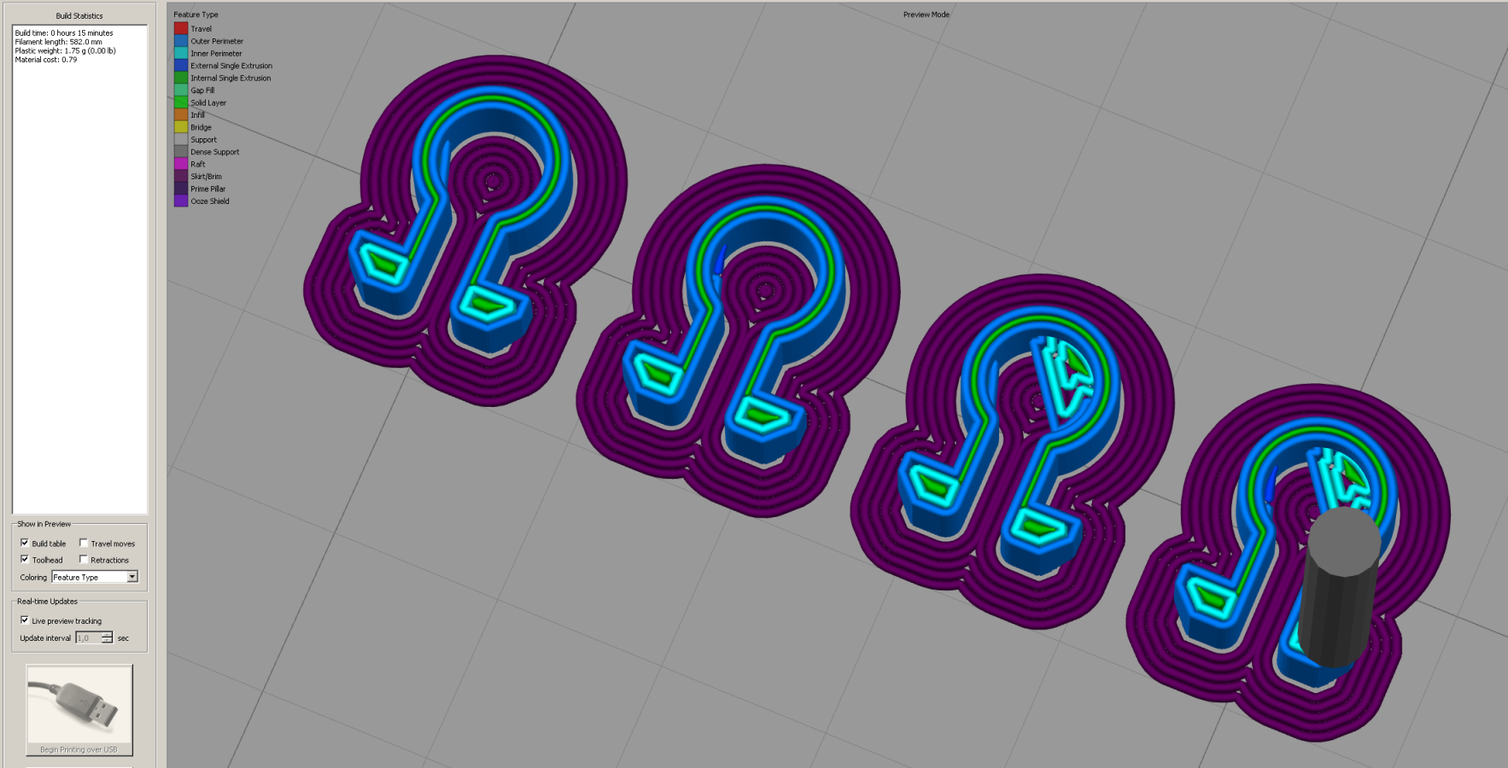
Task: Toggle the Build table checkbox
Action: click(25, 543)
